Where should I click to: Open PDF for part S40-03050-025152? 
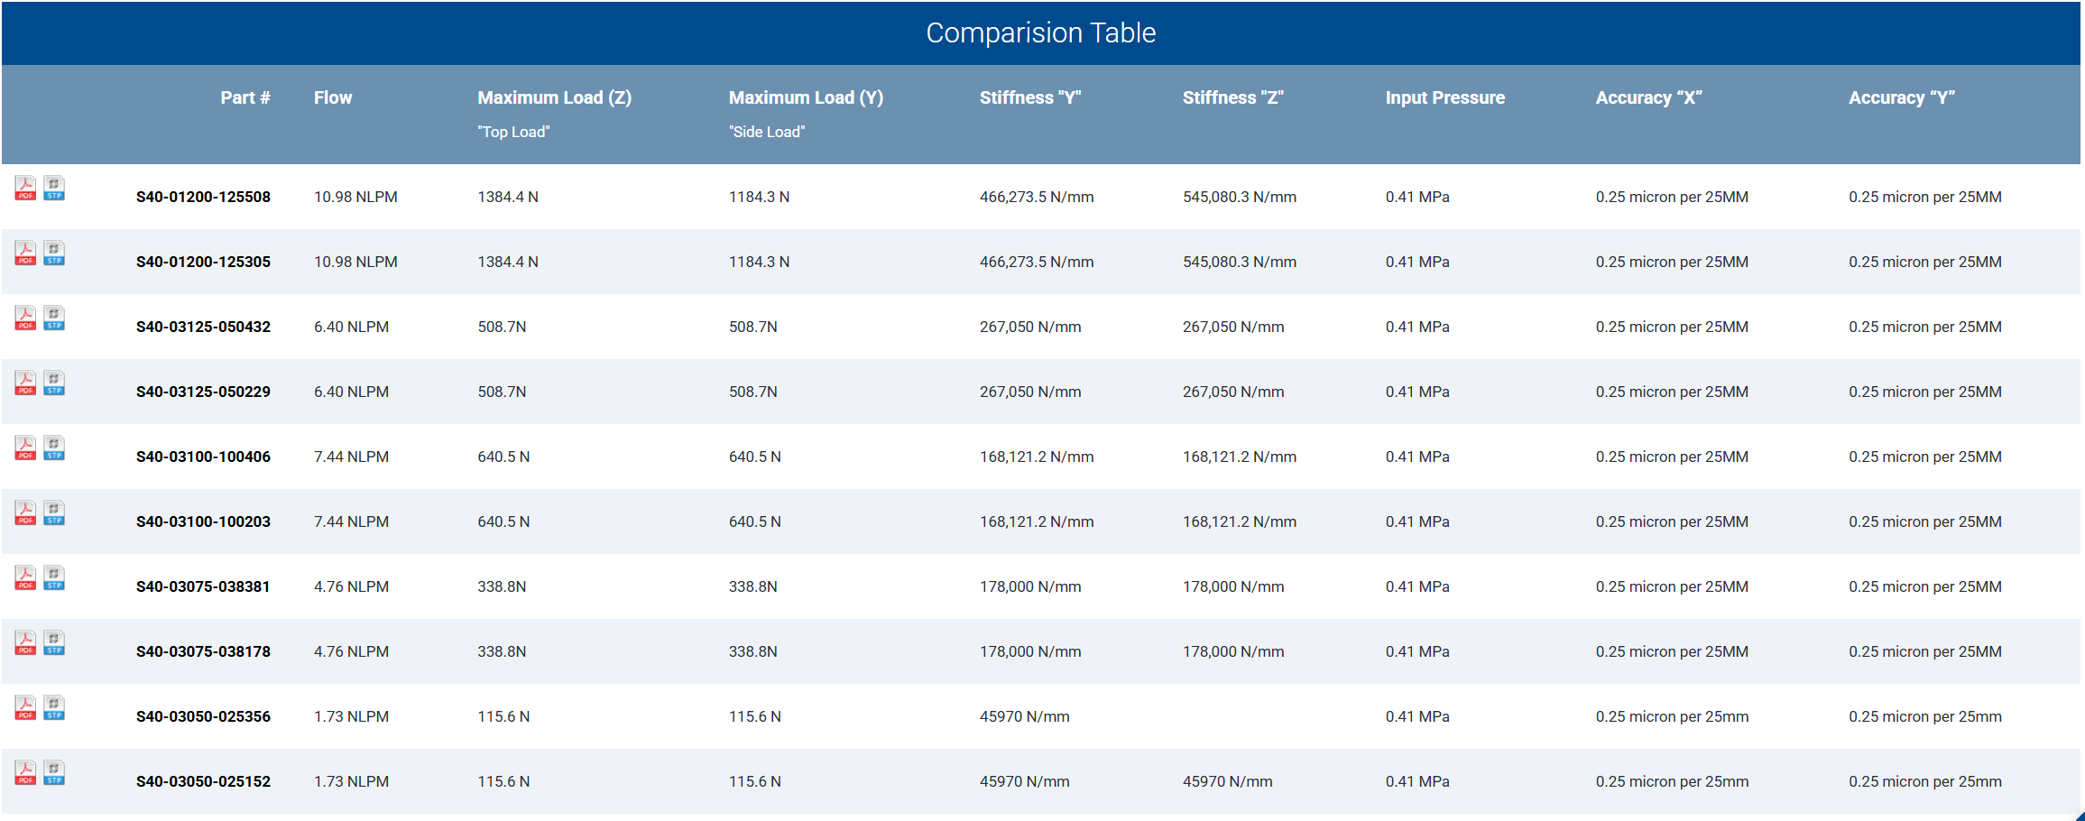(x=25, y=773)
